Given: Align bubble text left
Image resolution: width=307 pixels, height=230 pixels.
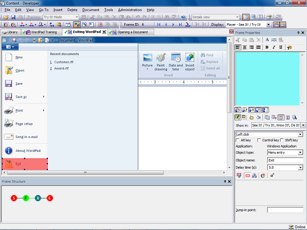Looking at the screenshot, I should (x=238, y=47).
